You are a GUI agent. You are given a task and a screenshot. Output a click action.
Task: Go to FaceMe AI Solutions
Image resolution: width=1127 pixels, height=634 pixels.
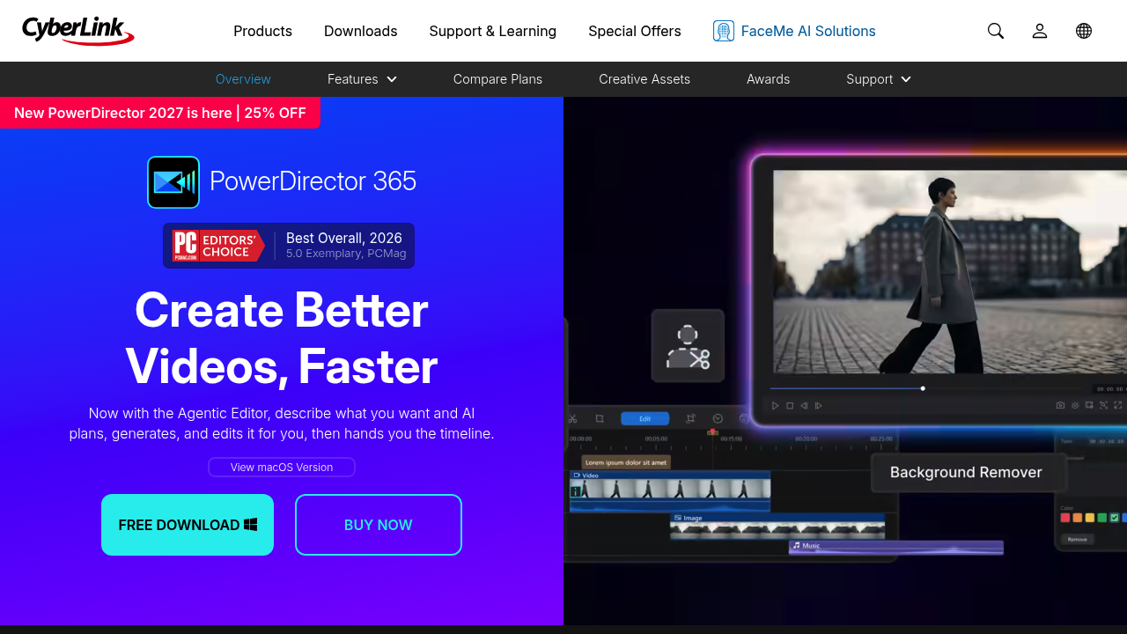pyautogui.click(x=794, y=31)
